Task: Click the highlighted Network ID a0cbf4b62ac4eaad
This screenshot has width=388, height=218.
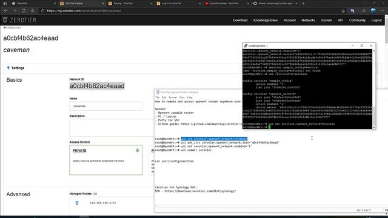Action: click(x=97, y=86)
